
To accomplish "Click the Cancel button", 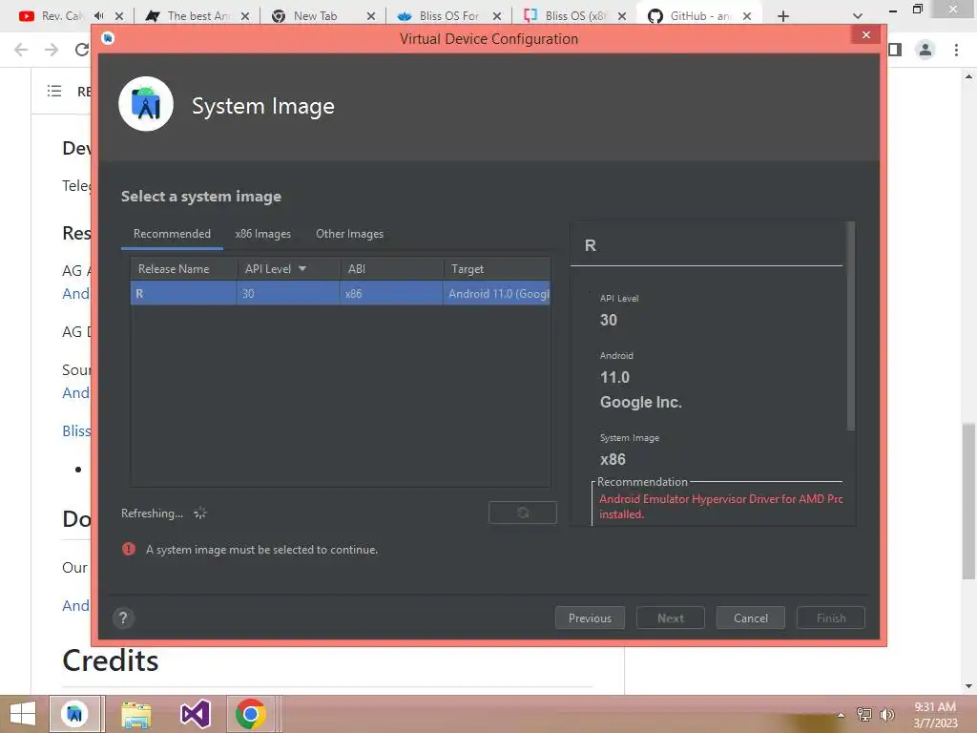I will pos(750,618).
